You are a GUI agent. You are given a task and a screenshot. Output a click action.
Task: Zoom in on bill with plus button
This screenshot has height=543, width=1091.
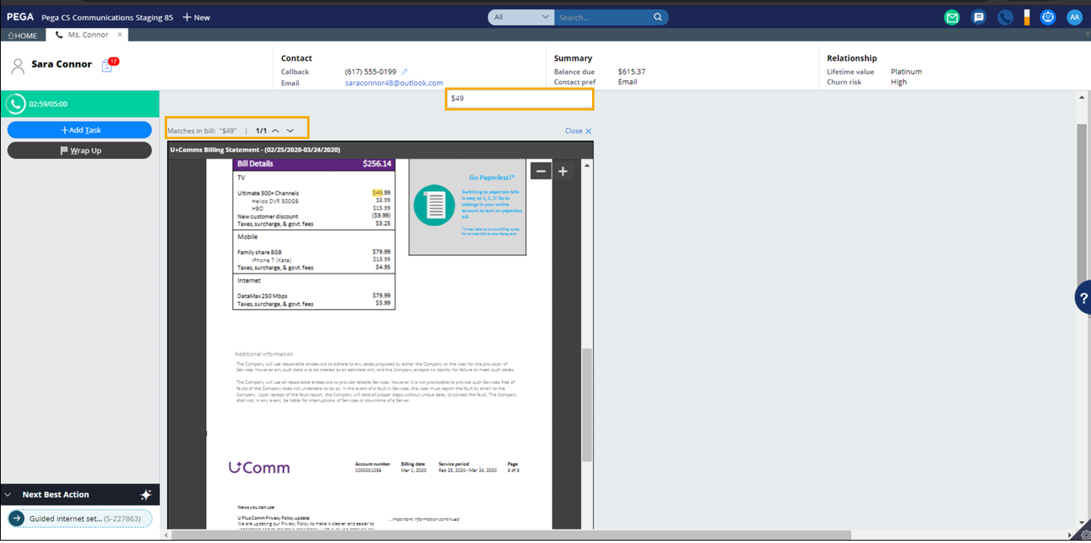coord(563,171)
